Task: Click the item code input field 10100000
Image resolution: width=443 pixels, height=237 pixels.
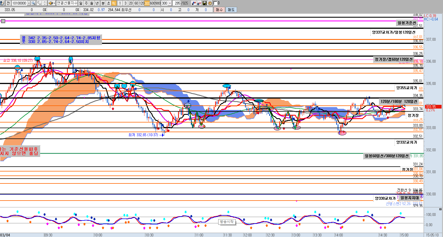Action: 19,3
